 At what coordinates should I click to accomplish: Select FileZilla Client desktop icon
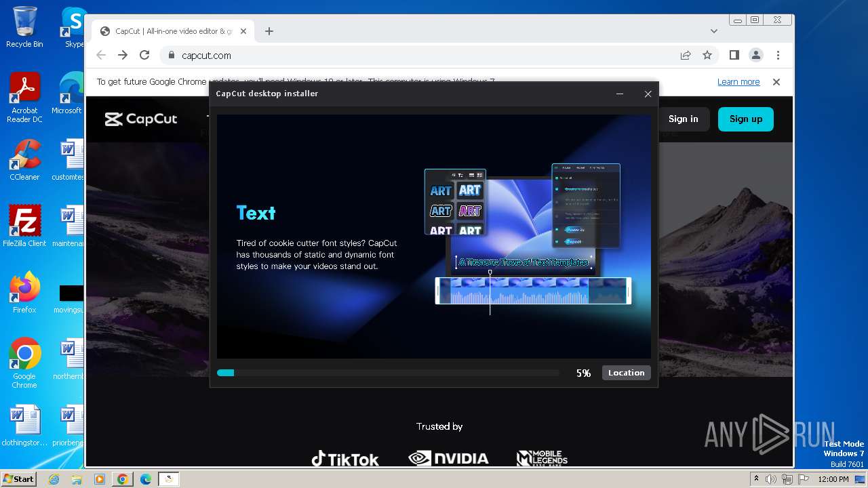coord(24,226)
